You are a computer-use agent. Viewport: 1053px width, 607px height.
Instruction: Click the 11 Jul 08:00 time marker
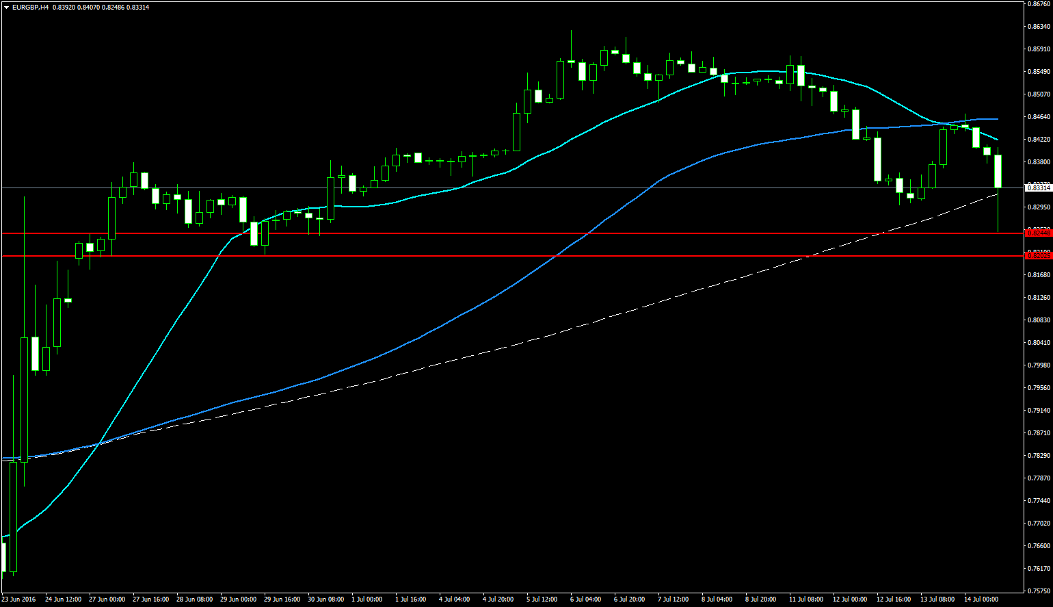click(805, 599)
